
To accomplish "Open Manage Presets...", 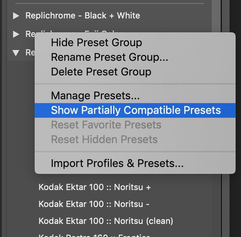I will coord(95,95).
